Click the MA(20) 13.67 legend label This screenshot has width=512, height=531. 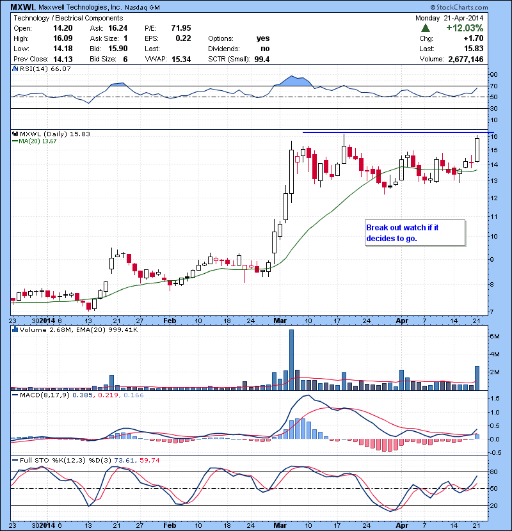pyautogui.click(x=37, y=141)
